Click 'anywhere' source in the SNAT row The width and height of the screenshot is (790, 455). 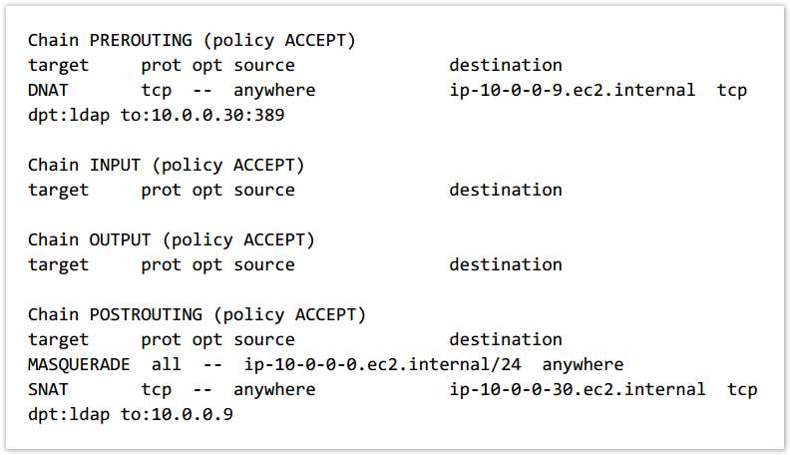point(274,389)
